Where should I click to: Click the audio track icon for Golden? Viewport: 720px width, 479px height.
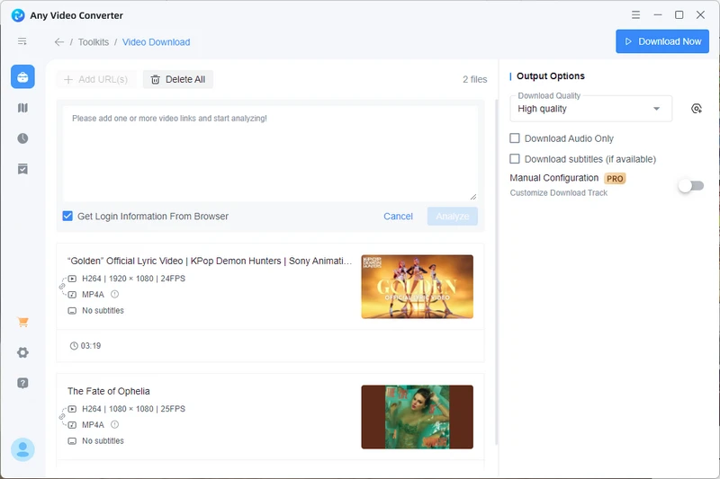72,295
